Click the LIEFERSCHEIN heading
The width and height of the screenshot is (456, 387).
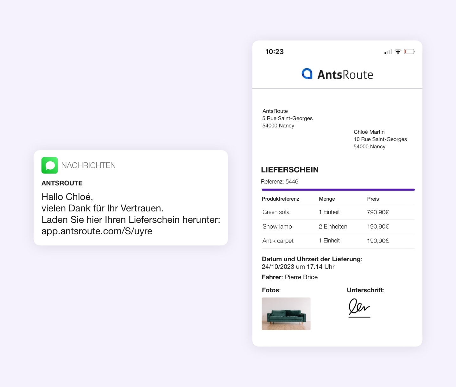[x=290, y=170]
